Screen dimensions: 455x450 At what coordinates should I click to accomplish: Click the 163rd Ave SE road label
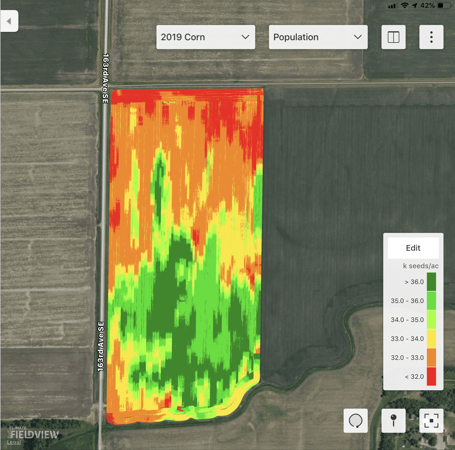pyautogui.click(x=105, y=78)
